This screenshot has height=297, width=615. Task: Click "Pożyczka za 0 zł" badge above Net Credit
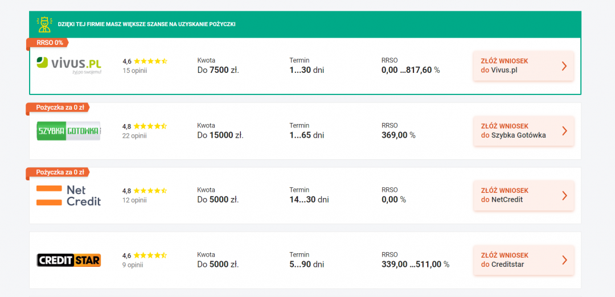pyautogui.click(x=59, y=172)
